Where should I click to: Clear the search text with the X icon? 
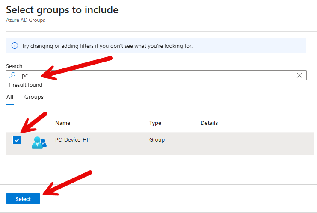(x=300, y=75)
